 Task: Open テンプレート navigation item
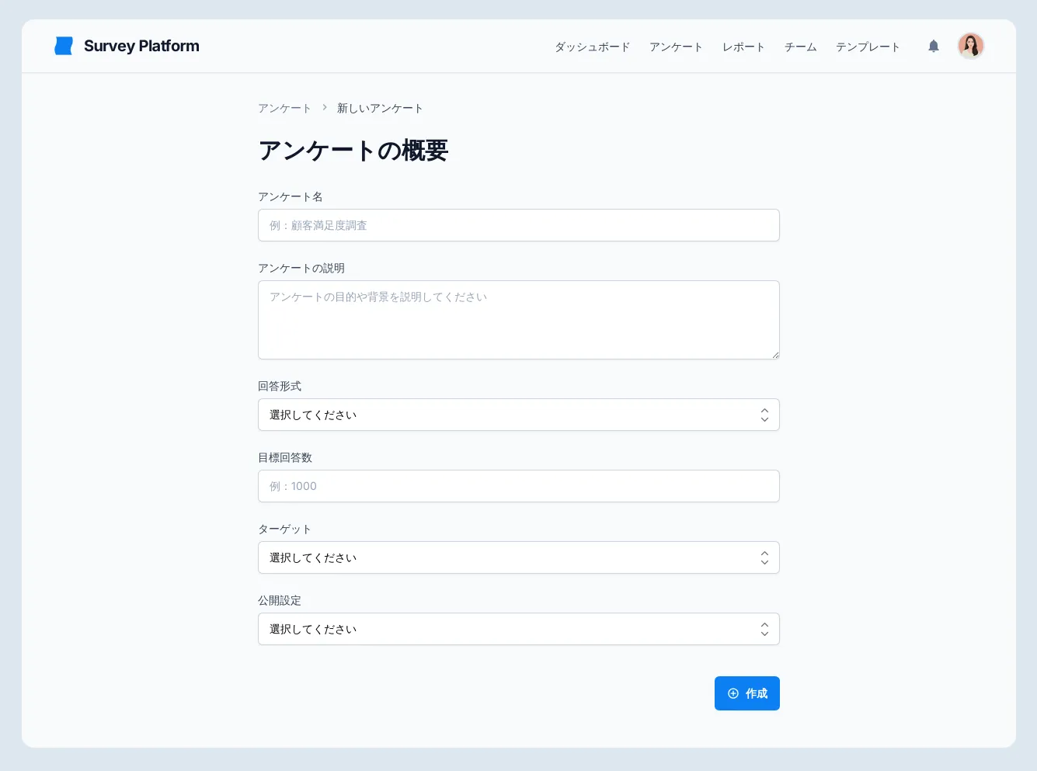coord(868,47)
